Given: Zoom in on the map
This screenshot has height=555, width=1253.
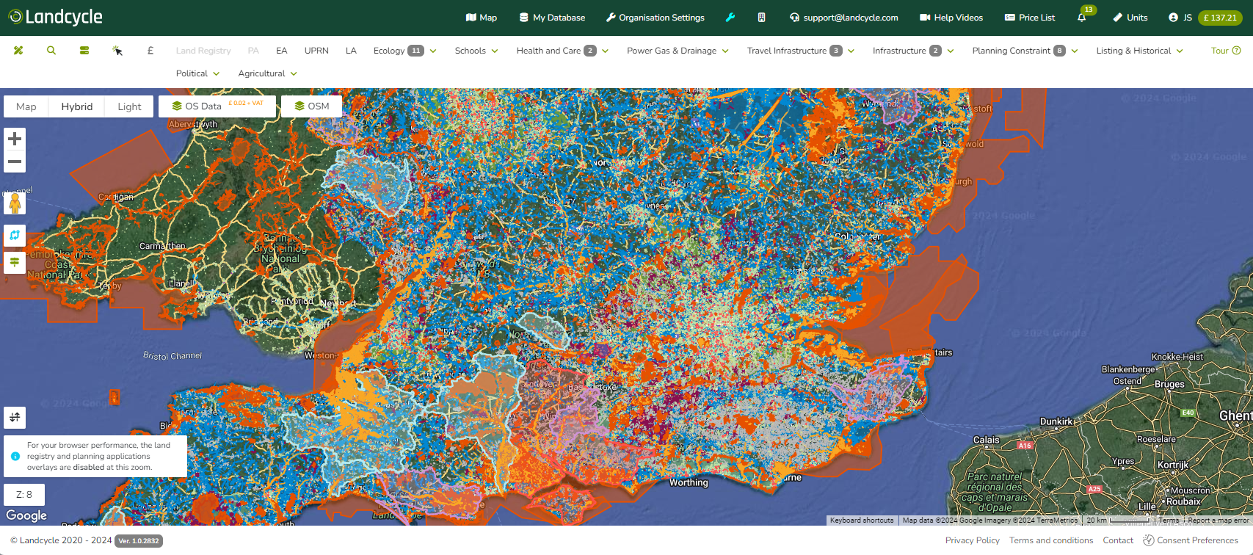Looking at the screenshot, I should (x=15, y=139).
